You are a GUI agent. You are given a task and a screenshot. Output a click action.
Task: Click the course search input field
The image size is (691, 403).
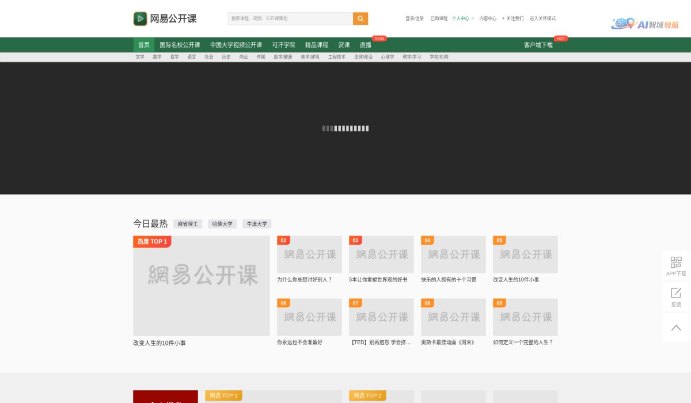pyautogui.click(x=288, y=18)
